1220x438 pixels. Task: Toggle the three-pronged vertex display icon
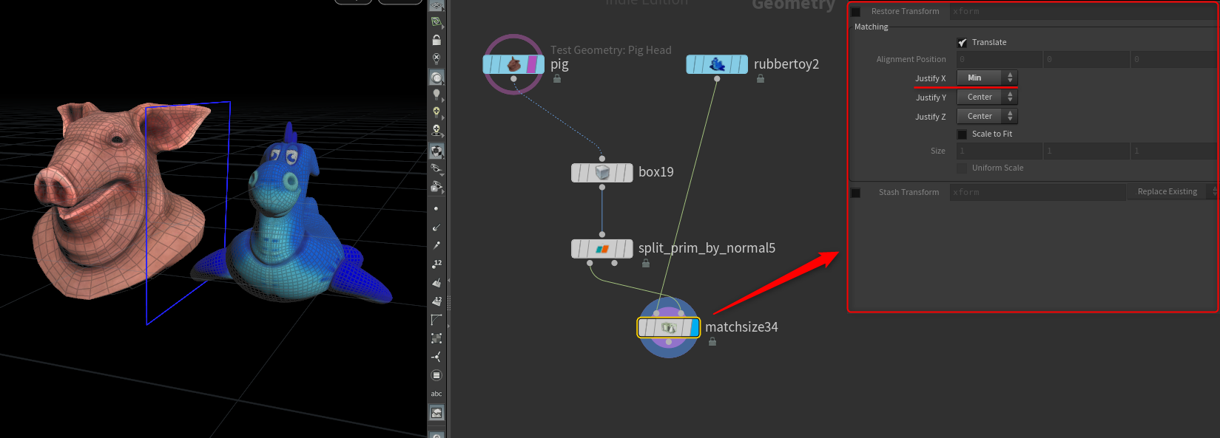pos(437,357)
